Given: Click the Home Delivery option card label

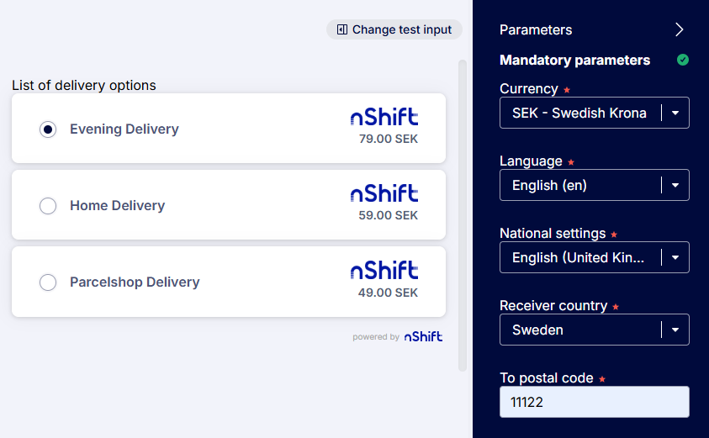Looking at the screenshot, I should click(x=117, y=206).
